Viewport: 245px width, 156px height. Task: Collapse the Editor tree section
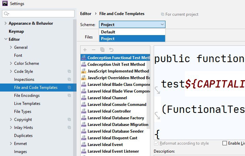(x=6, y=39)
